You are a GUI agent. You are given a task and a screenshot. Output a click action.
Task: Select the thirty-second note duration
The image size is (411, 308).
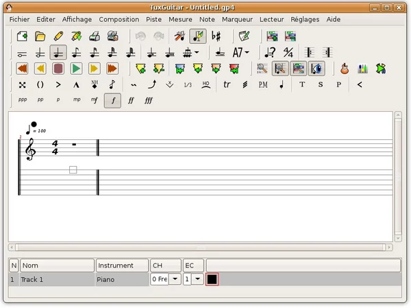[x=112, y=53]
